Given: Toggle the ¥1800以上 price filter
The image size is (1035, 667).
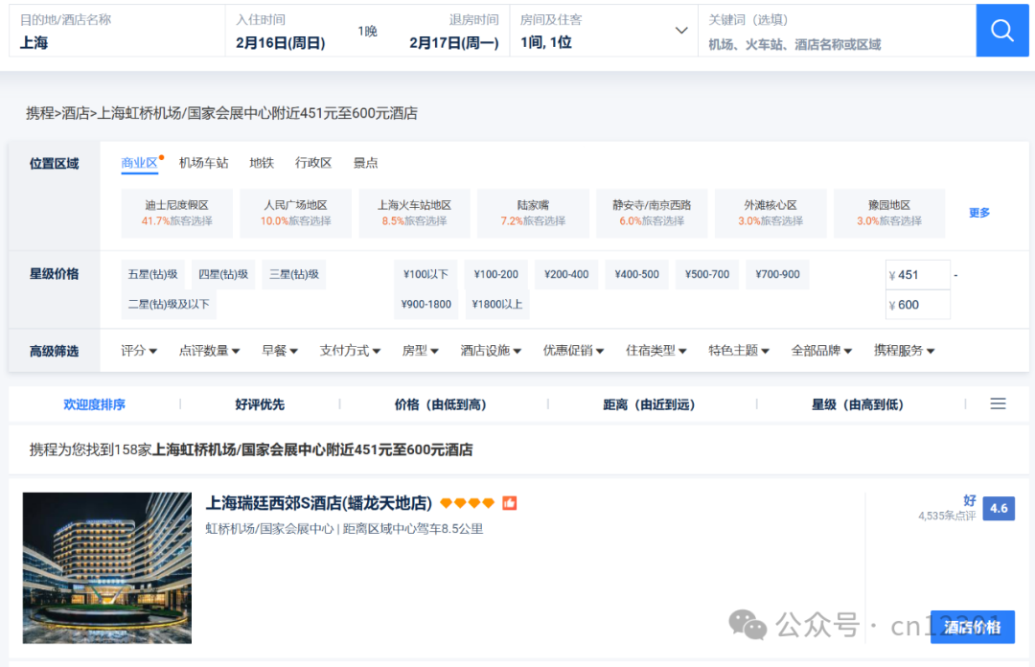Looking at the screenshot, I should click(496, 305).
